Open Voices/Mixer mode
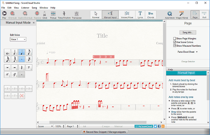 [x=127, y=15]
